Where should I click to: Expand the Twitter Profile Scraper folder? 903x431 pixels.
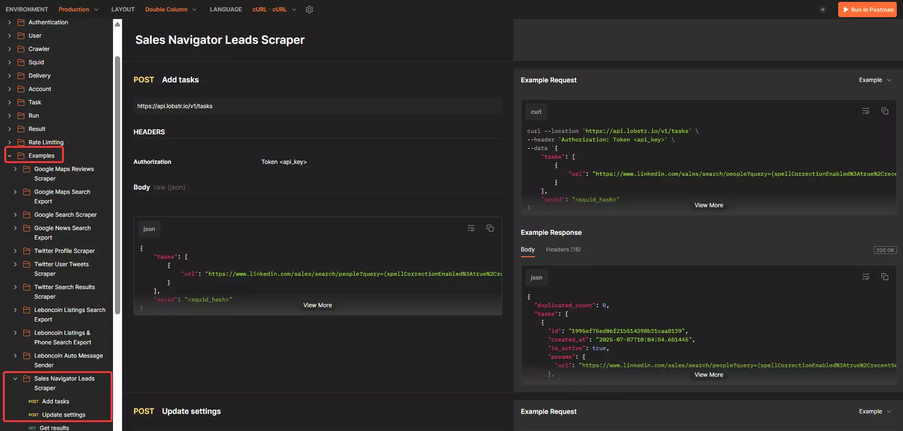click(14, 251)
